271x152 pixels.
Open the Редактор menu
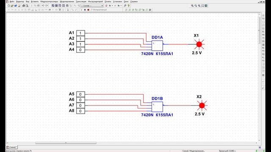20,2
